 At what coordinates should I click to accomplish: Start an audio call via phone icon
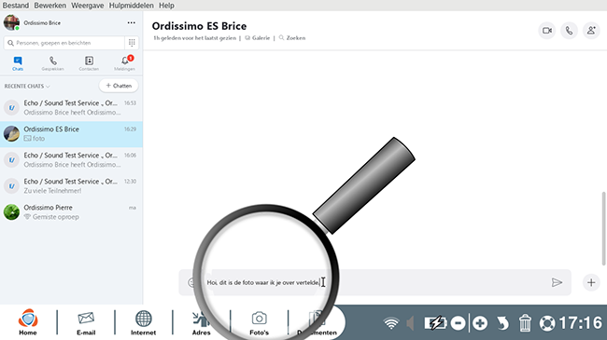(x=569, y=31)
